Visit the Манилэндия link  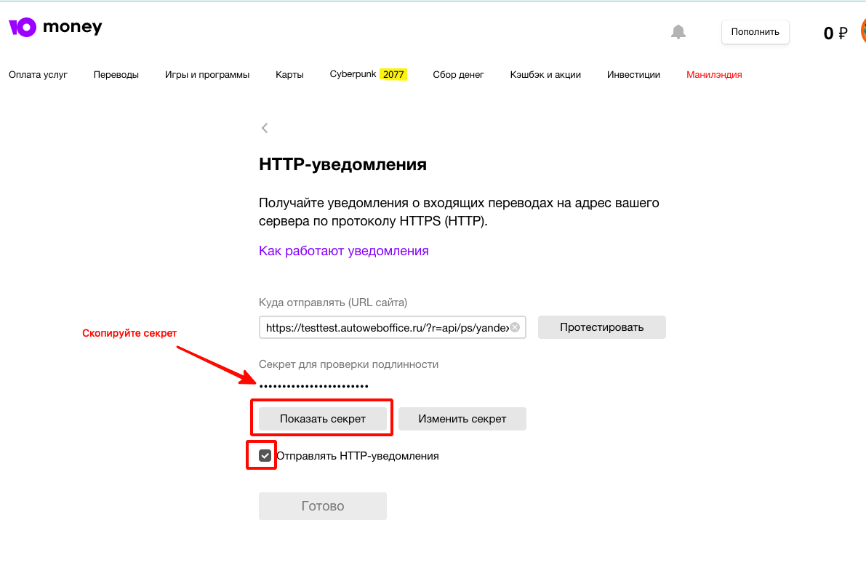click(x=714, y=74)
